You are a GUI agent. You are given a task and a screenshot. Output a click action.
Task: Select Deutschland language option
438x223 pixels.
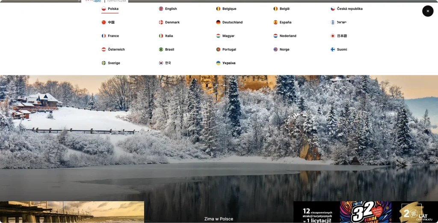(232, 22)
